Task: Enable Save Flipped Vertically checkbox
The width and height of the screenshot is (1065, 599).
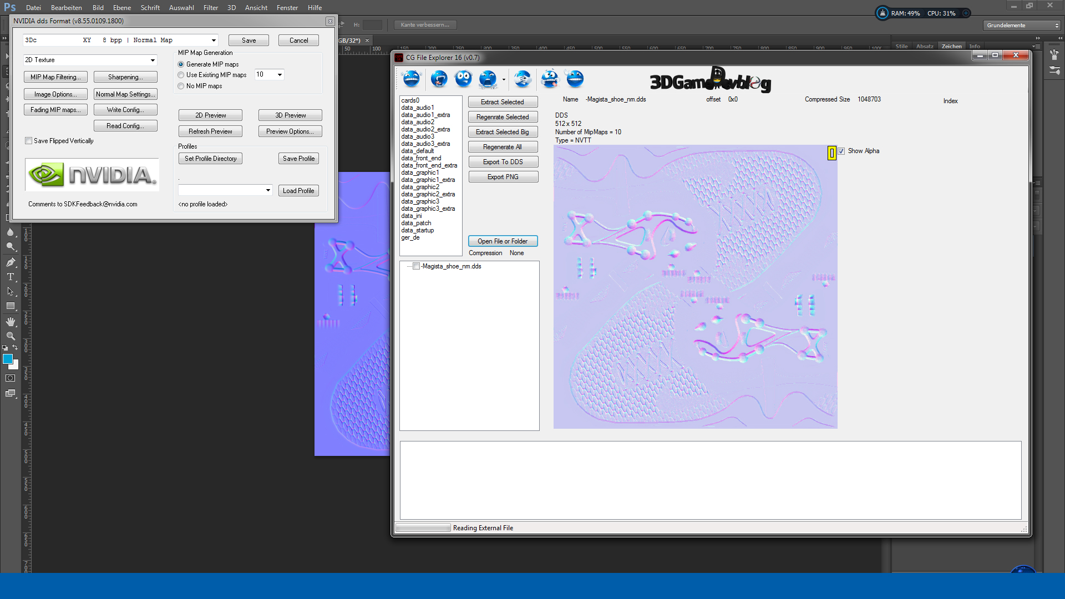Action: coord(28,141)
